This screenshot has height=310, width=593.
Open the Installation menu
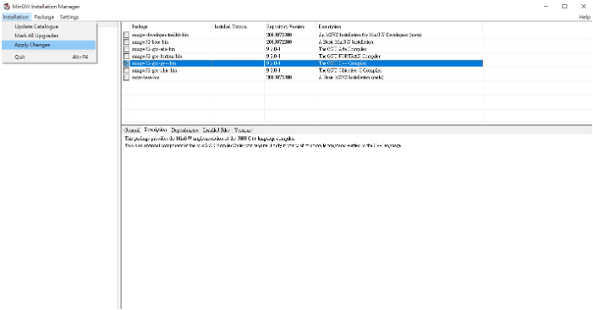pyautogui.click(x=16, y=17)
